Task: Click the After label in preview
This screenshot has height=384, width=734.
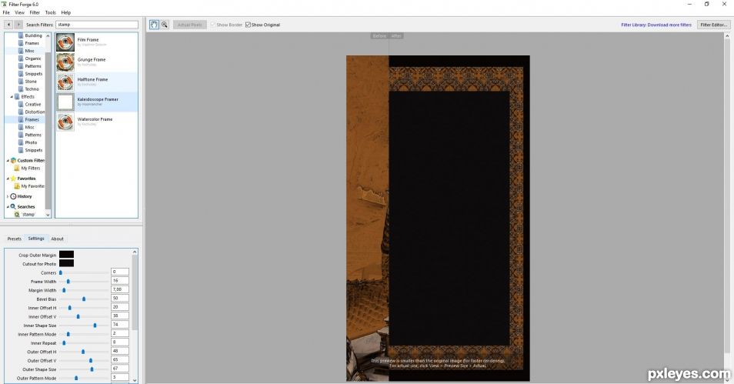Action: point(396,36)
